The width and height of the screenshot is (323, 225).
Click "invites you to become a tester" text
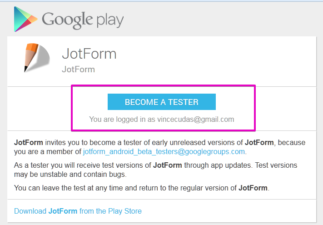click(x=91, y=142)
